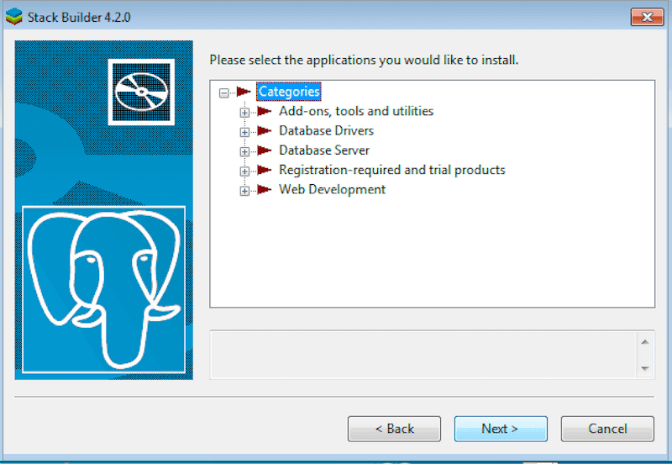This screenshot has height=464, width=672.
Task: Expand the Database Drivers category
Action: (x=244, y=132)
